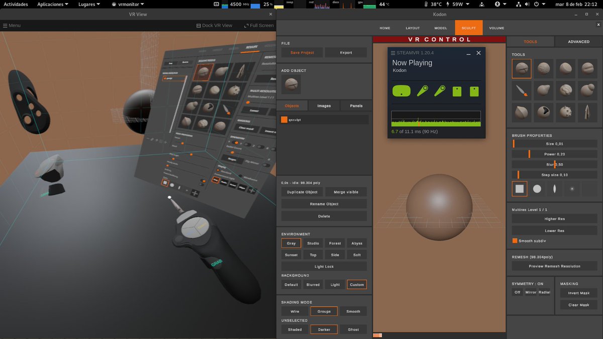Choose the square brush shape
The image size is (603, 339).
[x=520, y=189]
